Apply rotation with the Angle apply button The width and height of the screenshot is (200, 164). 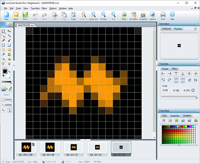click(x=193, y=90)
